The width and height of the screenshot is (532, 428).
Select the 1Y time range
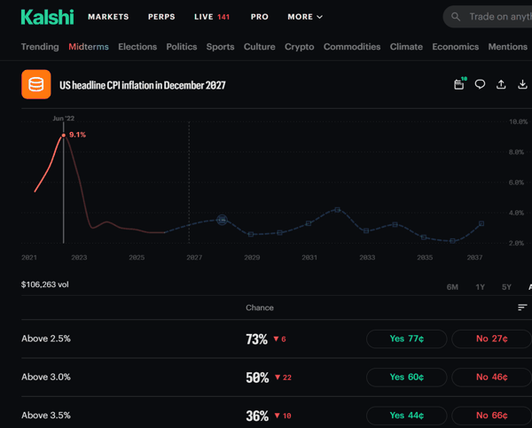click(x=480, y=287)
